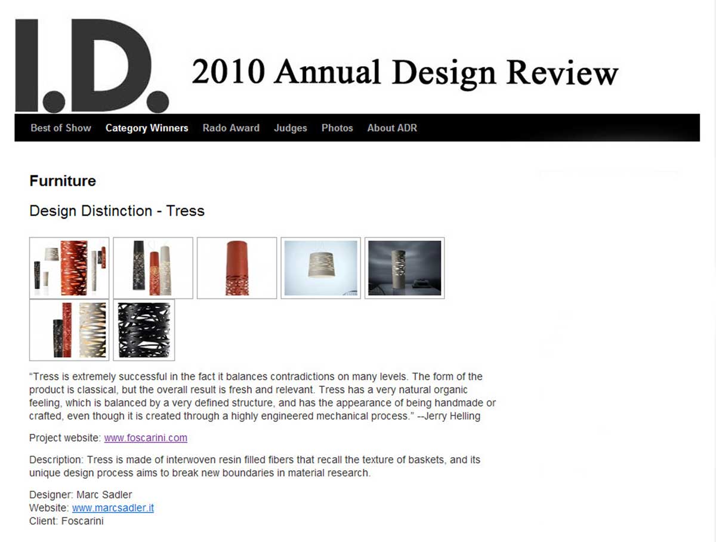Click the Designer: Marc Sadler line
This screenshot has width=716, height=542.
tap(81, 495)
